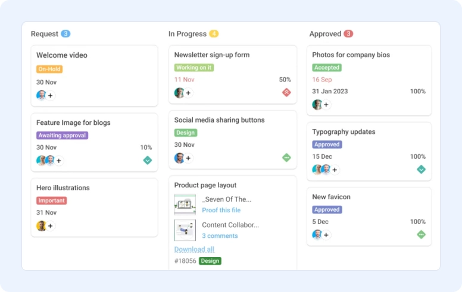This screenshot has width=462, height=292.
Task: Add assignee on Photos for company bios
Action: pos(326,105)
